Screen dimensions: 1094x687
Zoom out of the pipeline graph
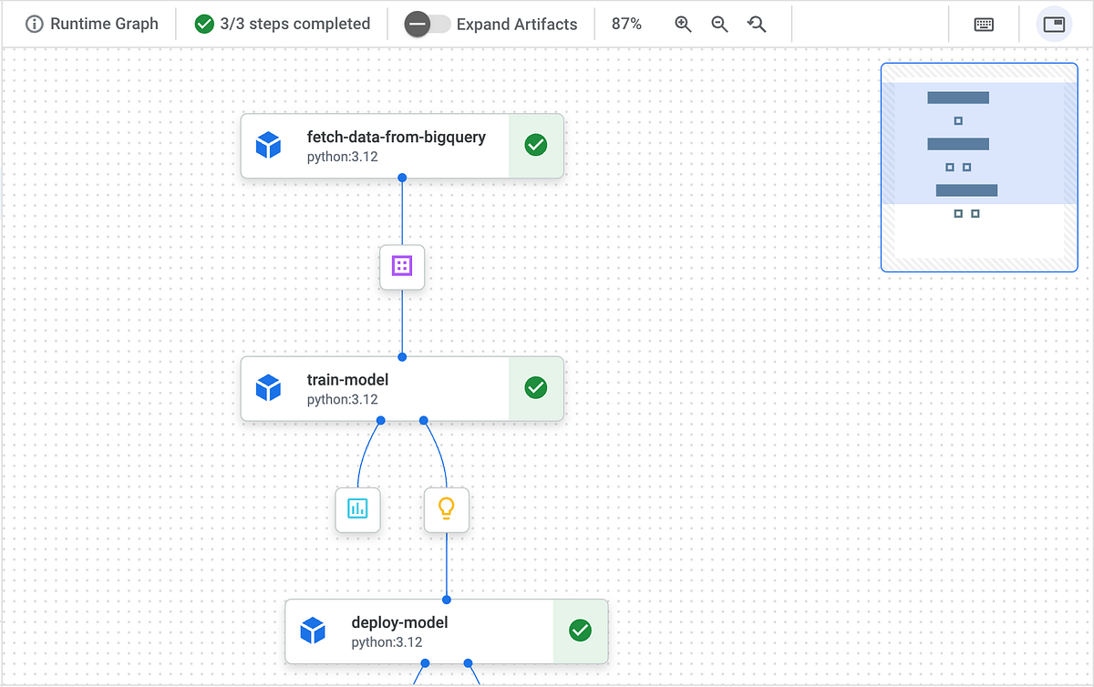click(719, 24)
